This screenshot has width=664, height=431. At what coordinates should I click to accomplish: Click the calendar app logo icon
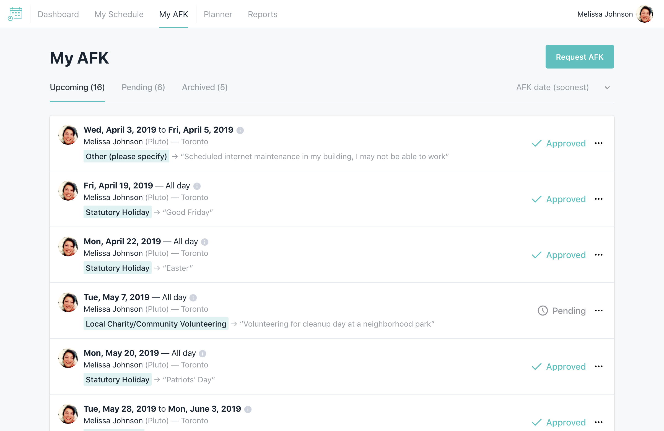point(15,14)
